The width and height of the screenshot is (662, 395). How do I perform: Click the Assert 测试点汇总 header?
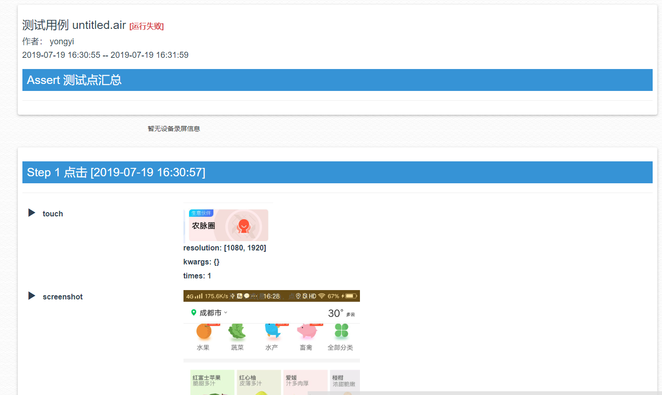pos(337,80)
